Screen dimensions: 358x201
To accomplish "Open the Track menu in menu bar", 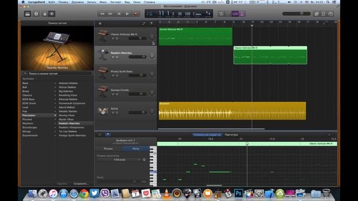I will [x=78, y=2].
